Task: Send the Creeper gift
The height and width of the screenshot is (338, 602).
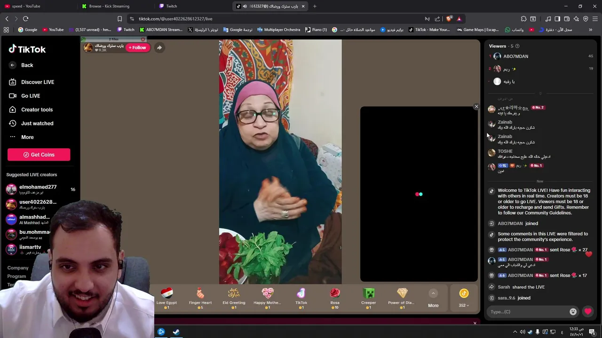Action: (x=369, y=298)
